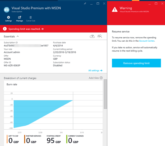165x146 pixels.
Task: Click Cancel Sub trash icon
Action: click(x=30, y=17)
